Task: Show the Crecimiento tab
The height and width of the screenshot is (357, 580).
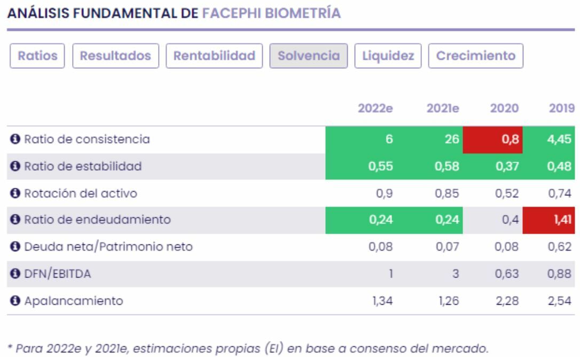Action: tap(476, 56)
